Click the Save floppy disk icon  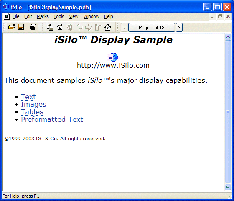coord(21,27)
